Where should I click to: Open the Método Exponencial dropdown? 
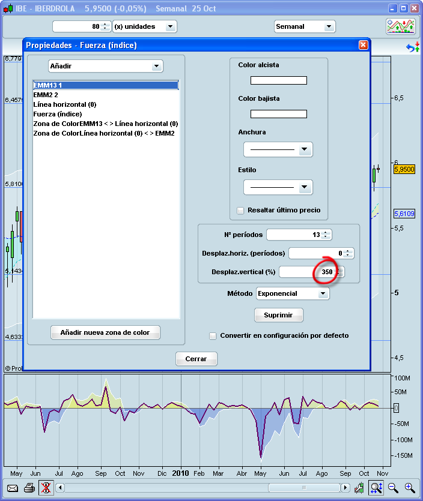[293, 293]
